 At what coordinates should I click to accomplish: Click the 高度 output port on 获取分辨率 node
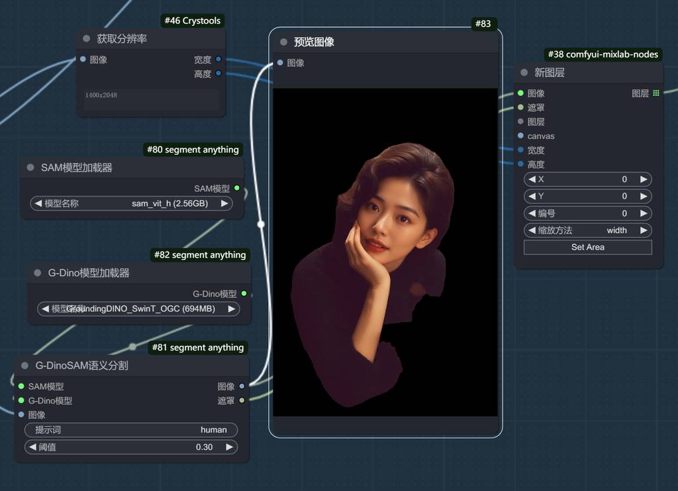[218, 73]
